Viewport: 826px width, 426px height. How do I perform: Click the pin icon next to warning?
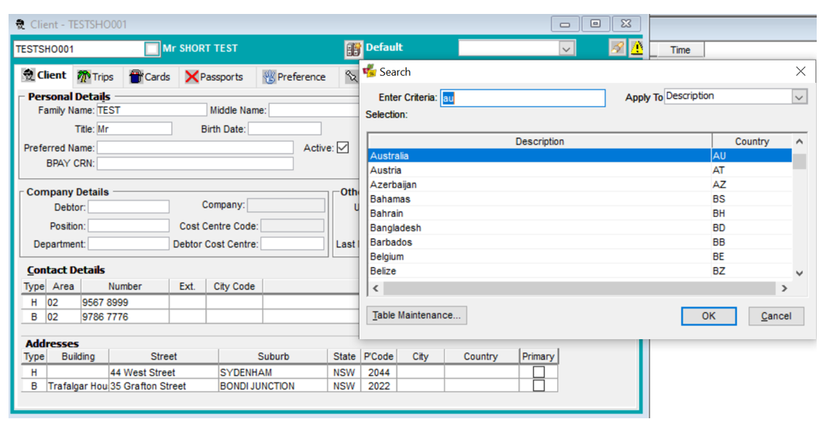point(618,48)
